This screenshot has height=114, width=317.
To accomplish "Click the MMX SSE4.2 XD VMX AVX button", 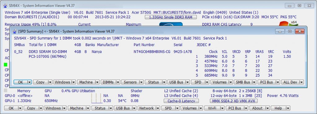I will tap(234, 101).
